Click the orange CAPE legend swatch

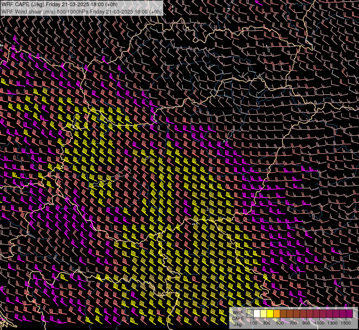(276, 314)
